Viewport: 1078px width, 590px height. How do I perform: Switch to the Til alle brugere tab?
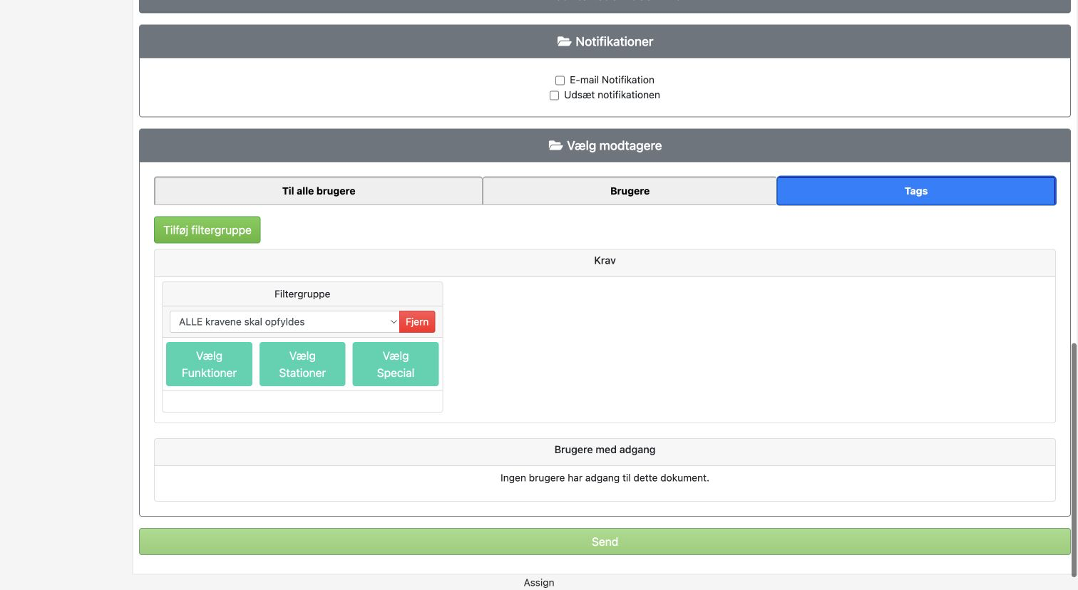click(319, 191)
